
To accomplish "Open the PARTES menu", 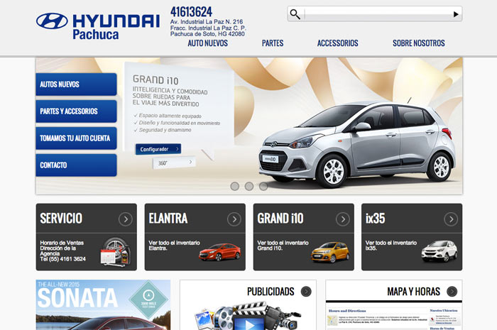I will click(273, 43).
